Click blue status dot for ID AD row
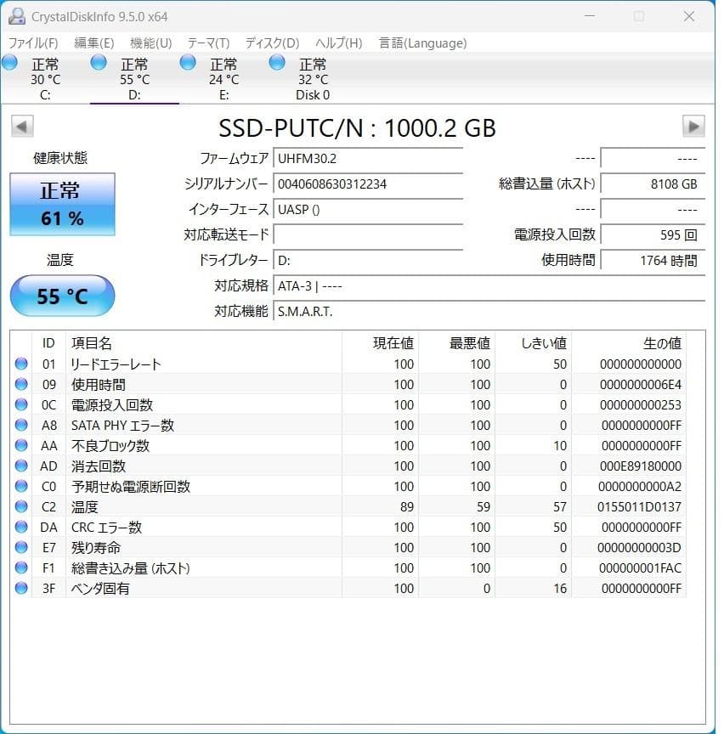724x734 pixels. 21,466
